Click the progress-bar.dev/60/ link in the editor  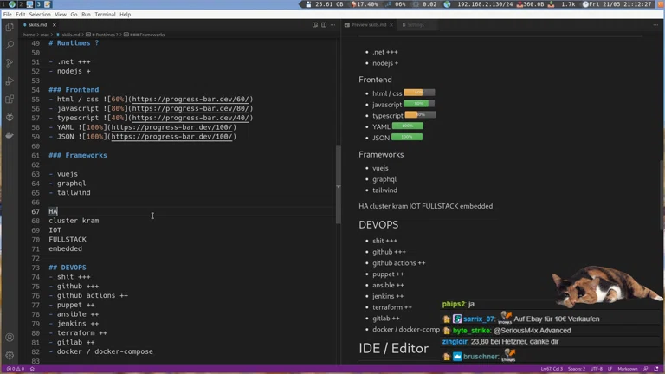[x=192, y=100]
